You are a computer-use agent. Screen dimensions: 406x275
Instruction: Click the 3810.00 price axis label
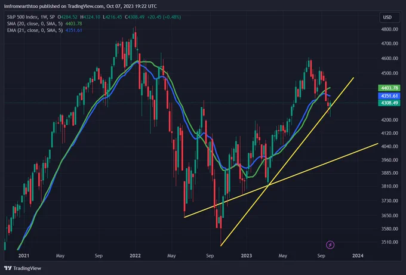click(x=389, y=186)
